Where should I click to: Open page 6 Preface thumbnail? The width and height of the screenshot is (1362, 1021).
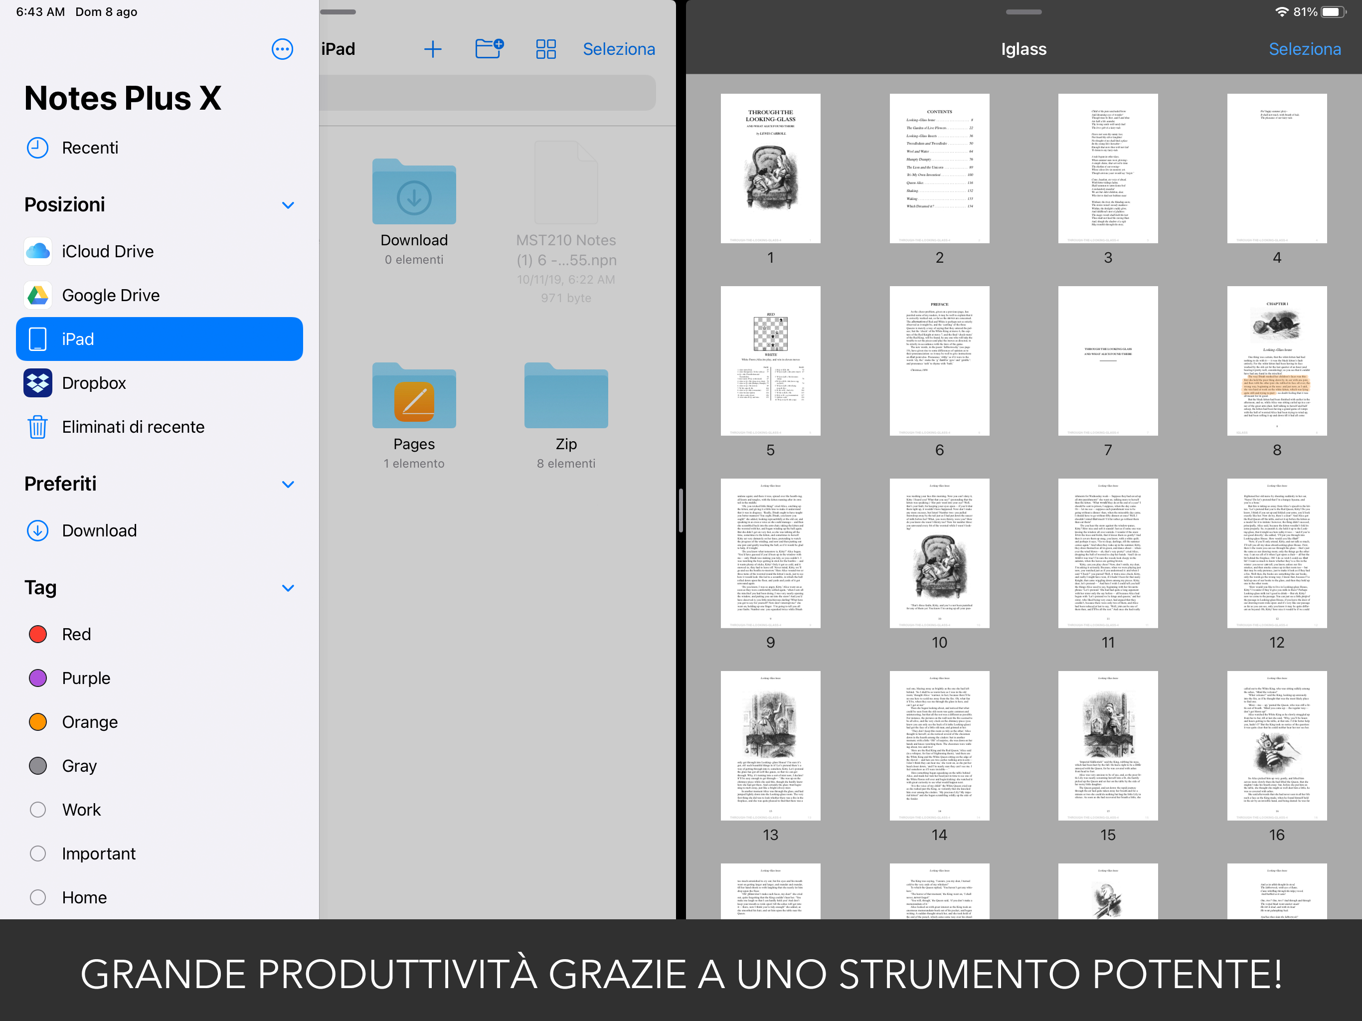[x=939, y=361]
